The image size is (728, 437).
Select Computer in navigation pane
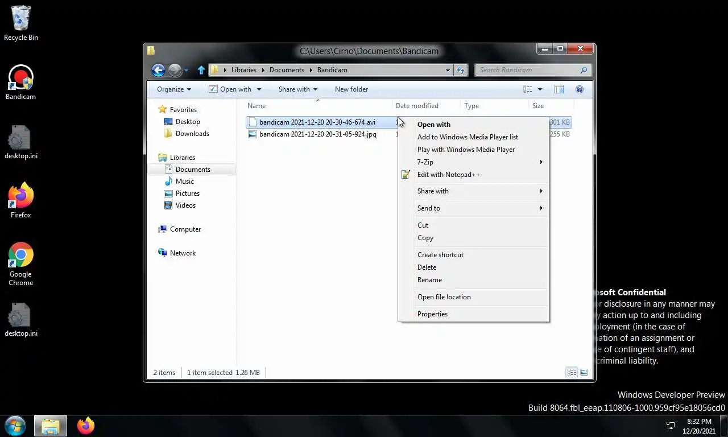179,229
